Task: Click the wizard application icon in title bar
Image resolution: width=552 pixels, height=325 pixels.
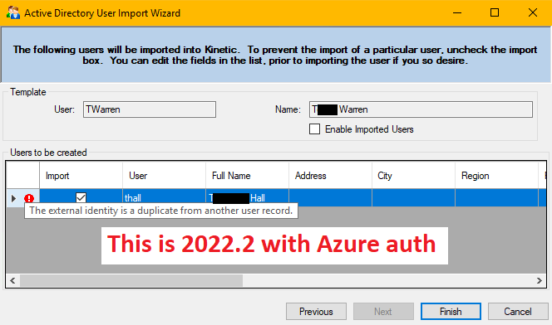Action: (13, 12)
